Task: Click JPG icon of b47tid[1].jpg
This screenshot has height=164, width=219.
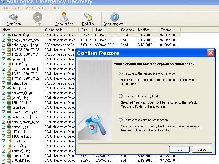Action: pos(9,132)
